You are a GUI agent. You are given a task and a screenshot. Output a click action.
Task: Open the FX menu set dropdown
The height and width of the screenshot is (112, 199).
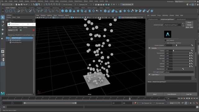[x=7, y=4]
